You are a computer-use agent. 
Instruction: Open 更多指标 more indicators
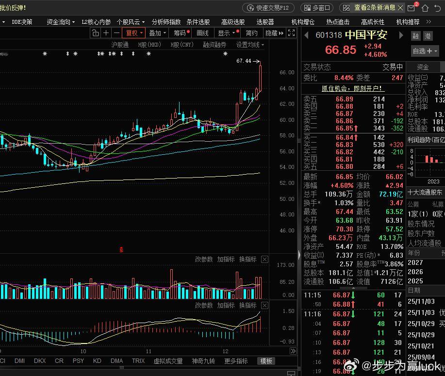tap(236, 361)
